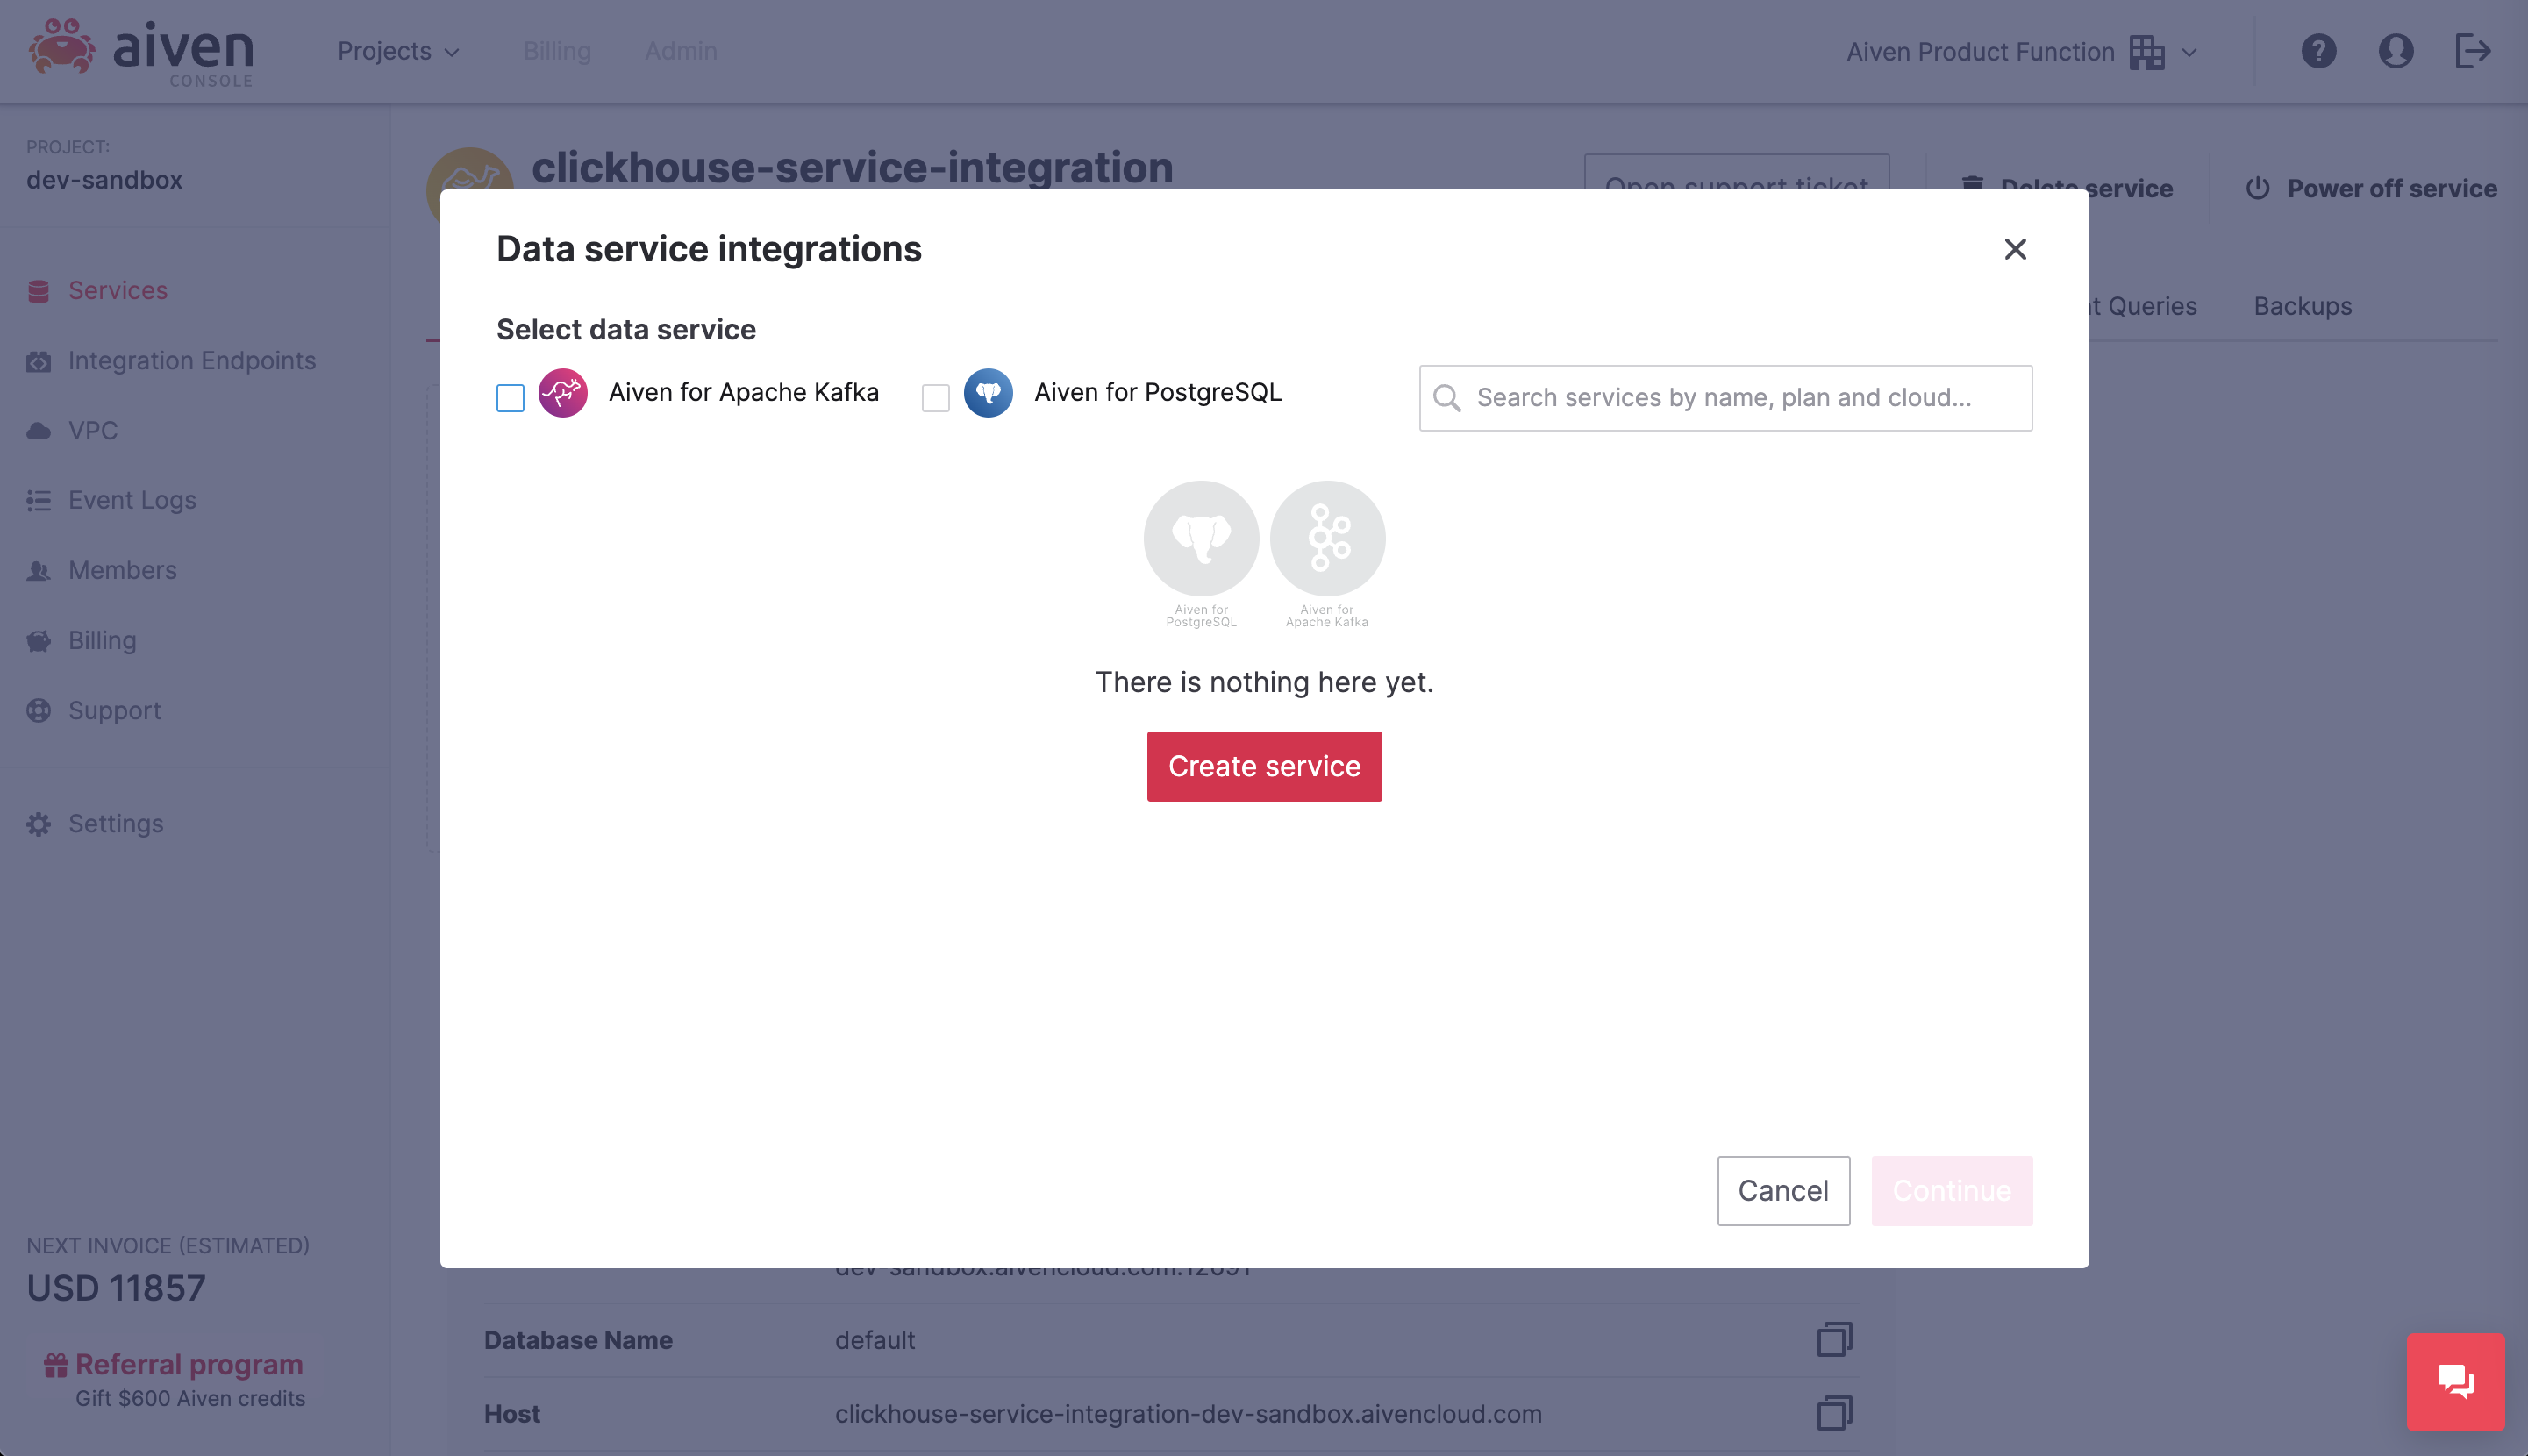Click the USD 11857 invoice estimate
2528x1456 pixels.
pos(116,1288)
